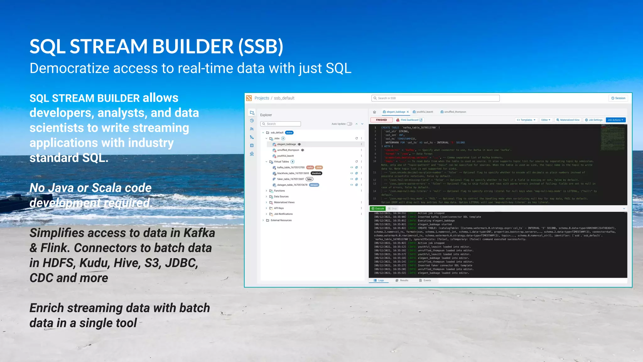The width and height of the screenshot is (643, 362).
Task: Copy faker_table_1670513687 using its copy icon
Action: [x=357, y=179]
